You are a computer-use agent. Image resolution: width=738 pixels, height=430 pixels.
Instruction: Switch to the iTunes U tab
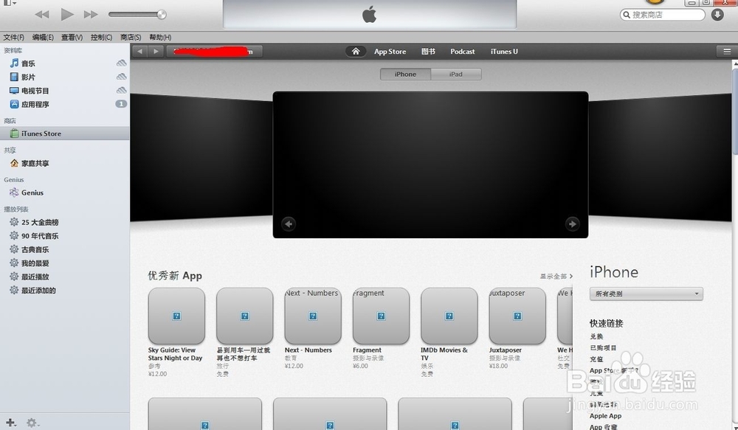tap(504, 52)
